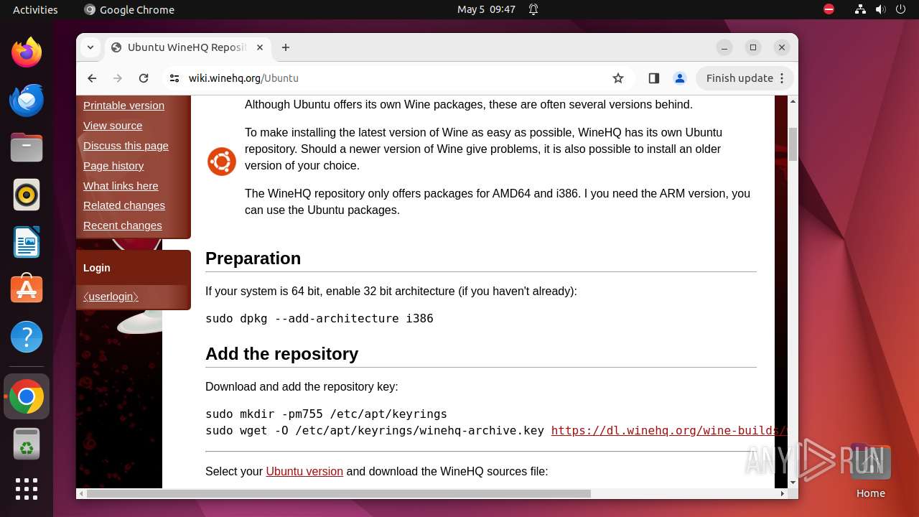This screenshot has width=919, height=517.
Task: Open the Google Chrome app menu
Action: (x=129, y=9)
